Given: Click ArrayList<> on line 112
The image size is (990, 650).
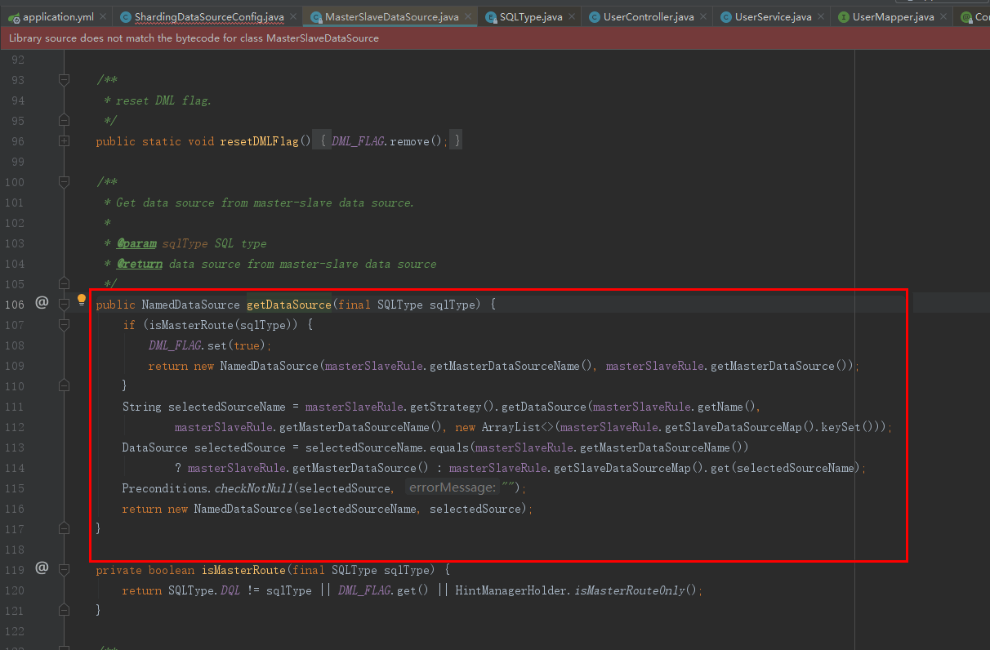Looking at the screenshot, I should [517, 427].
